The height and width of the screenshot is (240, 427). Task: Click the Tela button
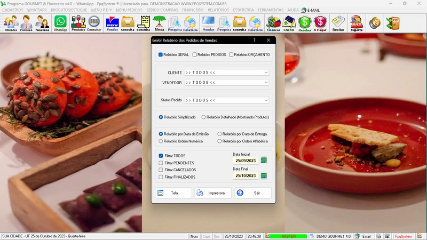(173, 193)
